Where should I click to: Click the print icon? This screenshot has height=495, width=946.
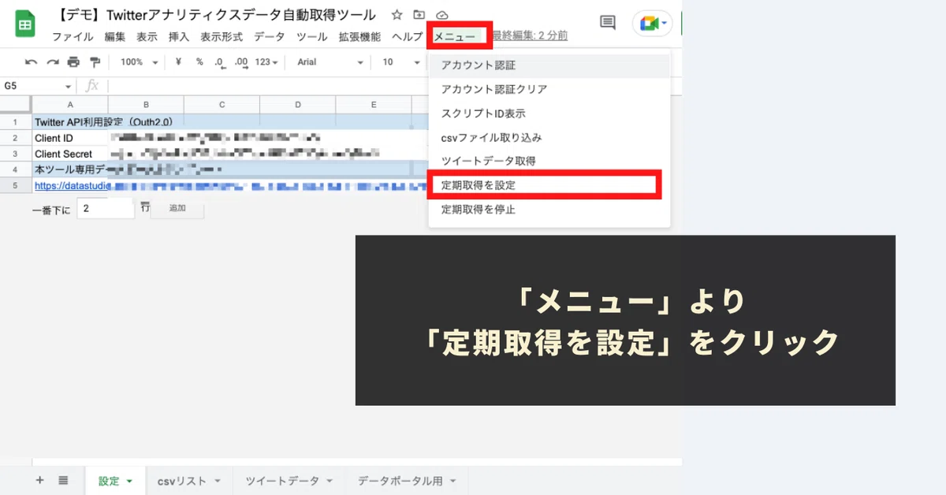(x=73, y=62)
